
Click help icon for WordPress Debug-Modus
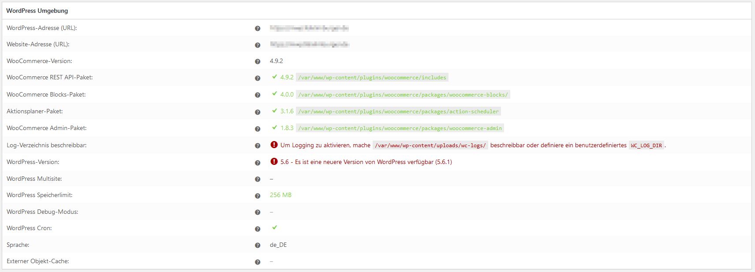pos(258,212)
